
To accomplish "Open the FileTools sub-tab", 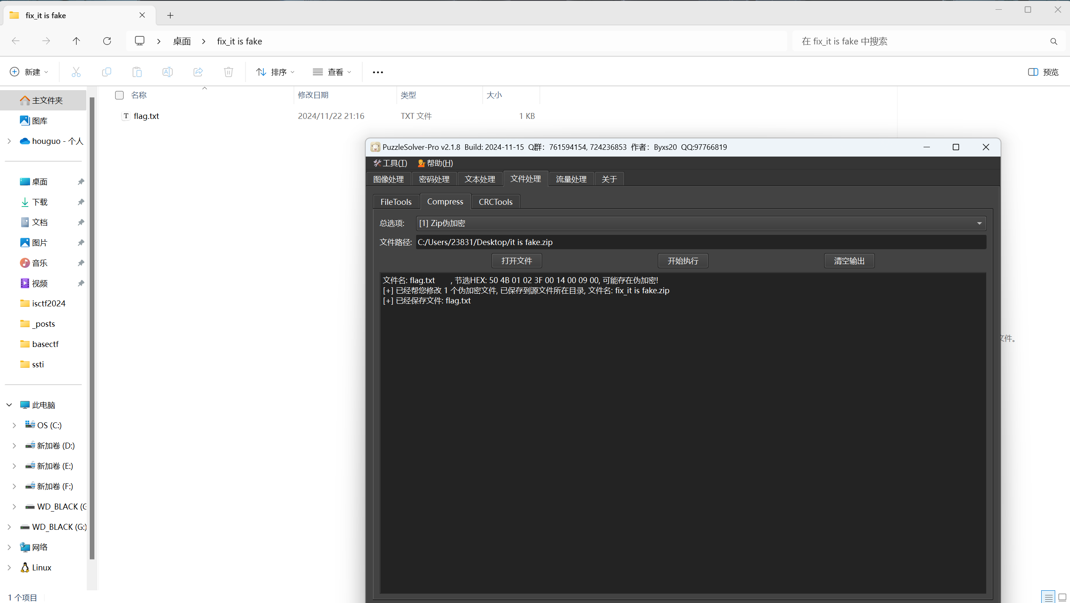I will (396, 202).
